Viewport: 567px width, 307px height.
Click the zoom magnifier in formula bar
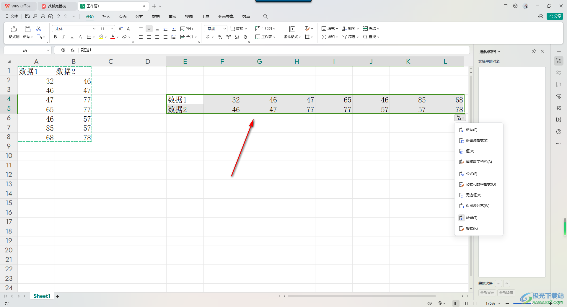pos(63,50)
